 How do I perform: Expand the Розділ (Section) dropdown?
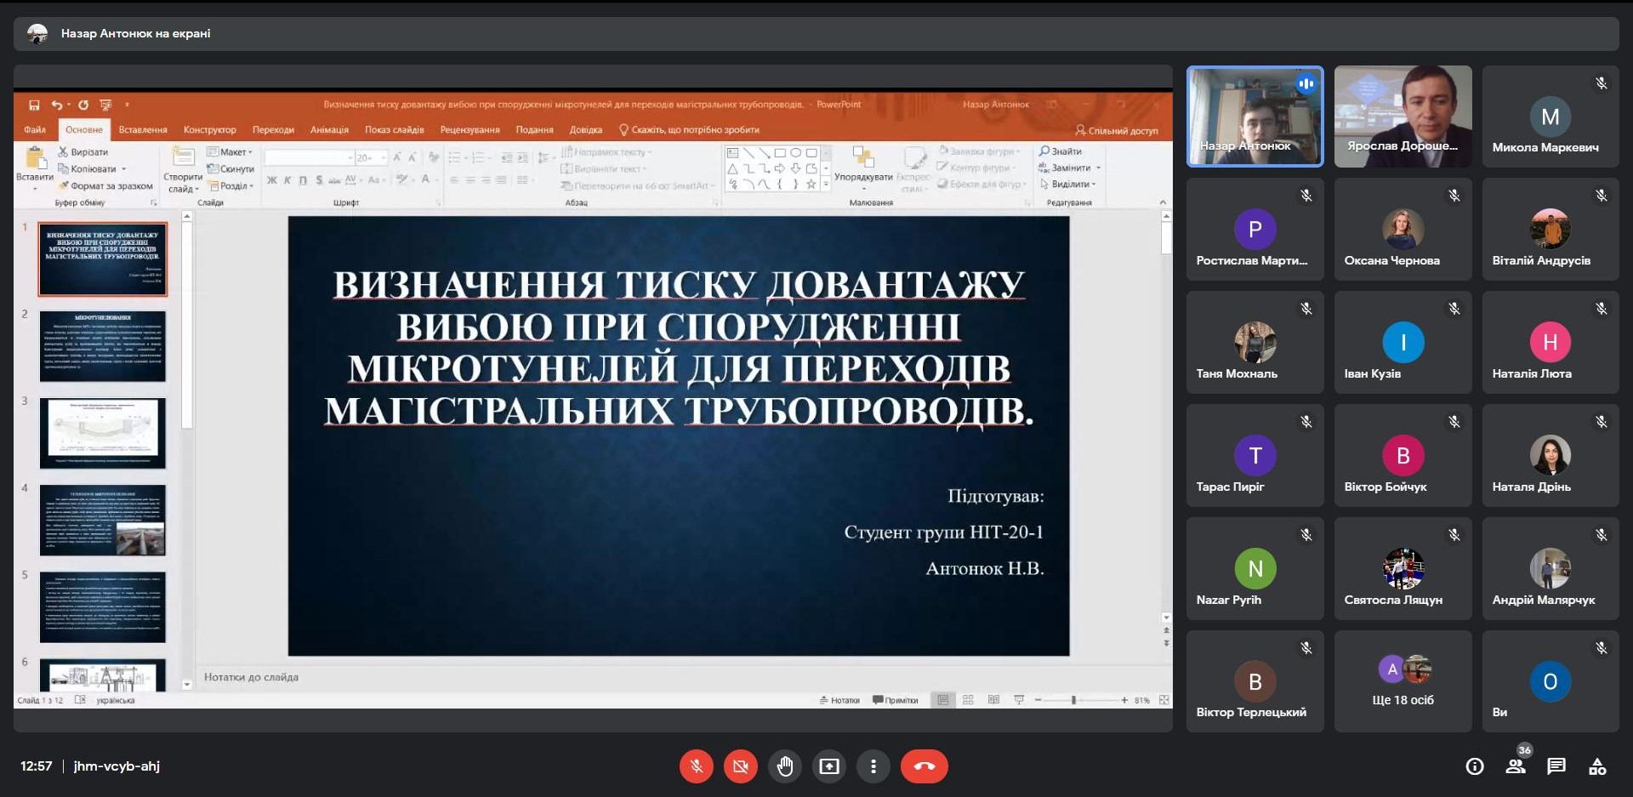pyautogui.click(x=231, y=185)
